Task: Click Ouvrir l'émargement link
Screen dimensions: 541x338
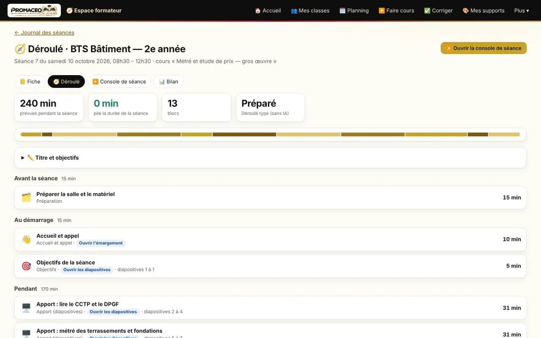Action: click(x=101, y=243)
